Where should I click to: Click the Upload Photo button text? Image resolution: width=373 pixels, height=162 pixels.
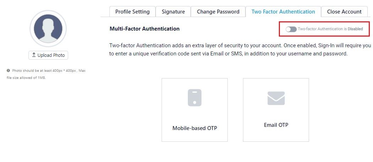(51, 55)
